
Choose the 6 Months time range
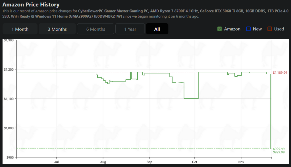tap(95, 29)
